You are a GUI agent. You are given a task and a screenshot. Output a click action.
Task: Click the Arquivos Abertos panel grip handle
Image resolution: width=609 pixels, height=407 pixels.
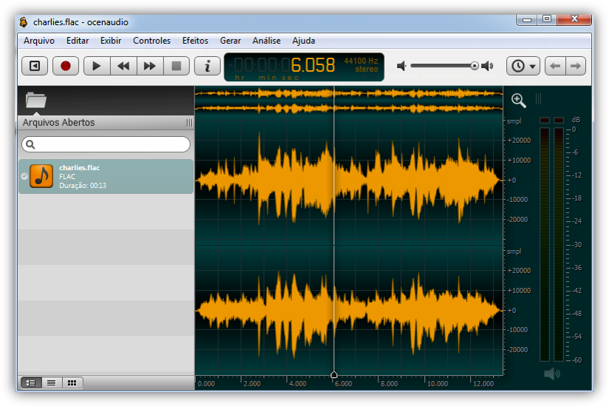click(x=189, y=123)
